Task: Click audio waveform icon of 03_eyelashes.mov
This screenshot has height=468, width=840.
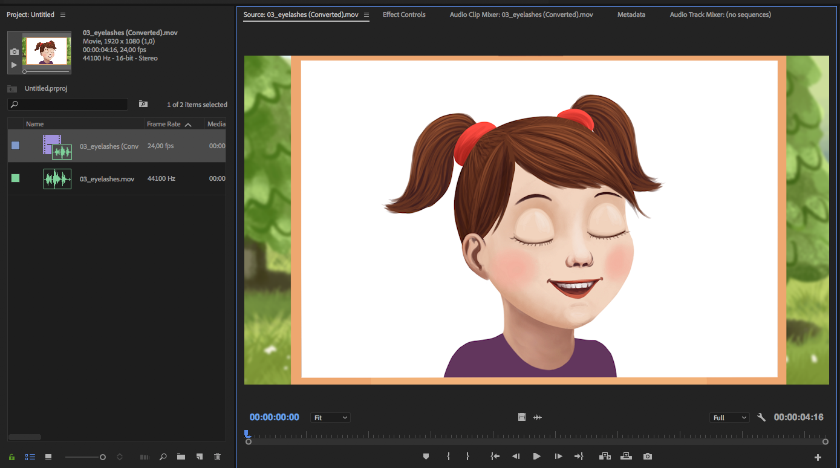Action: [x=57, y=178]
